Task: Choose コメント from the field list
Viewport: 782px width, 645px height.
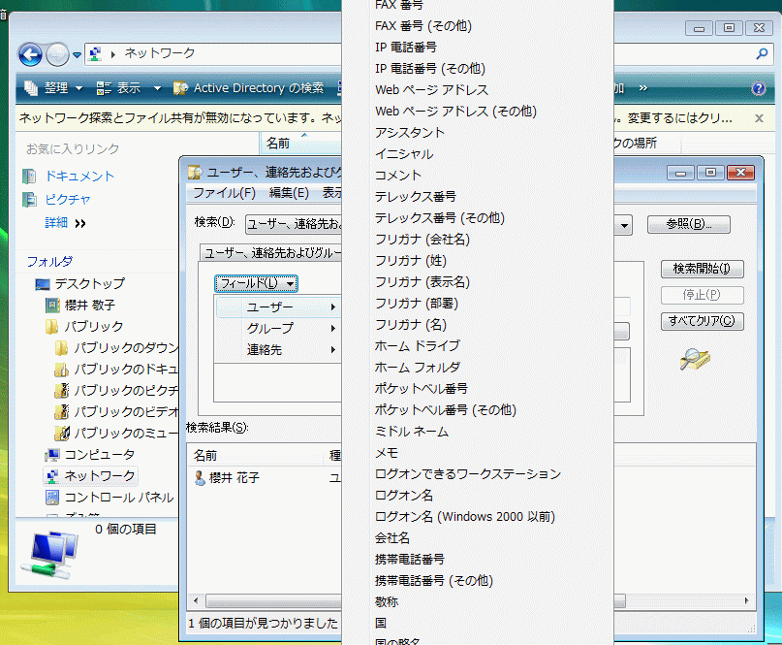Action: (398, 176)
